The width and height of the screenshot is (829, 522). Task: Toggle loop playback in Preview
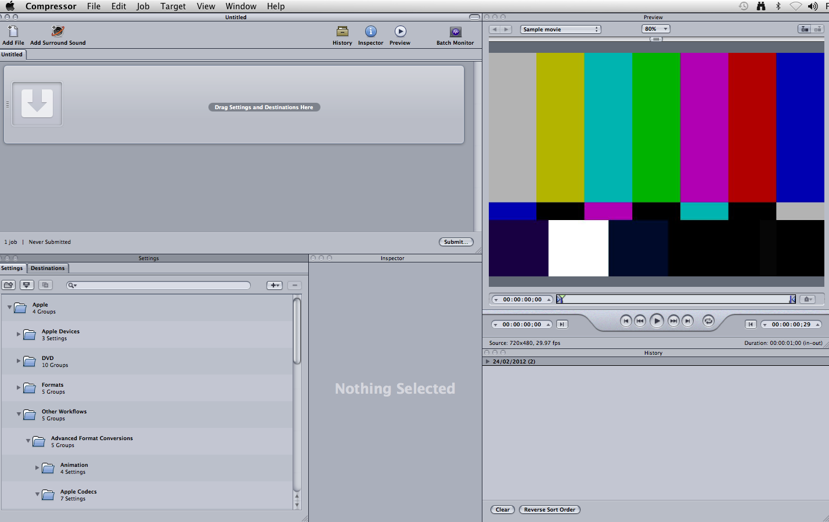click(x=708, y=321)
